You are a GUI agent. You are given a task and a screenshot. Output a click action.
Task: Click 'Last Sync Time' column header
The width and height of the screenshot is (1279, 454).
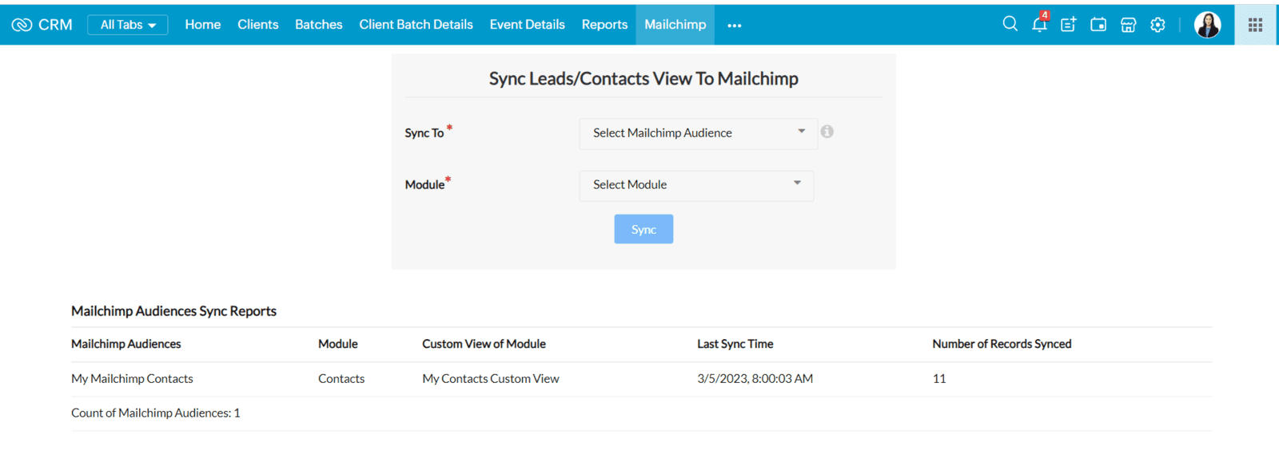point(735,344)
